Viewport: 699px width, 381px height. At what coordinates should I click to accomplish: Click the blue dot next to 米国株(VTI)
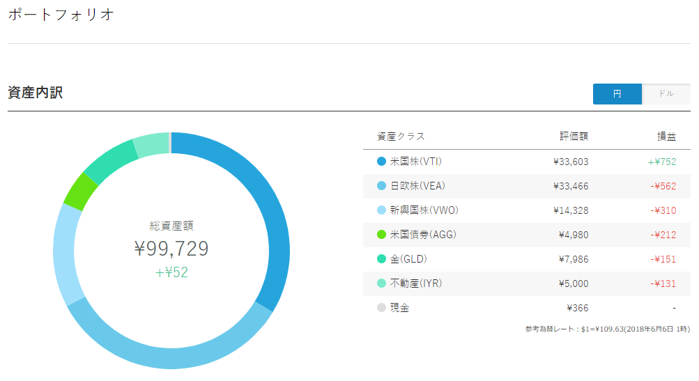(381, 162)
